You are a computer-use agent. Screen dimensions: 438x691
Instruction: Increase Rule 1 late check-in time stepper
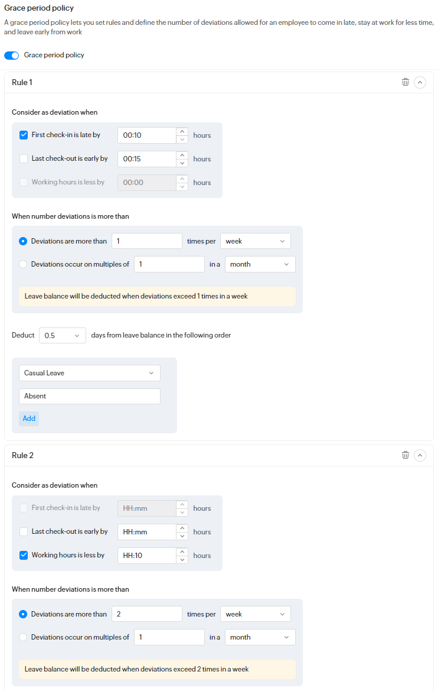click(x=182, y=131)
